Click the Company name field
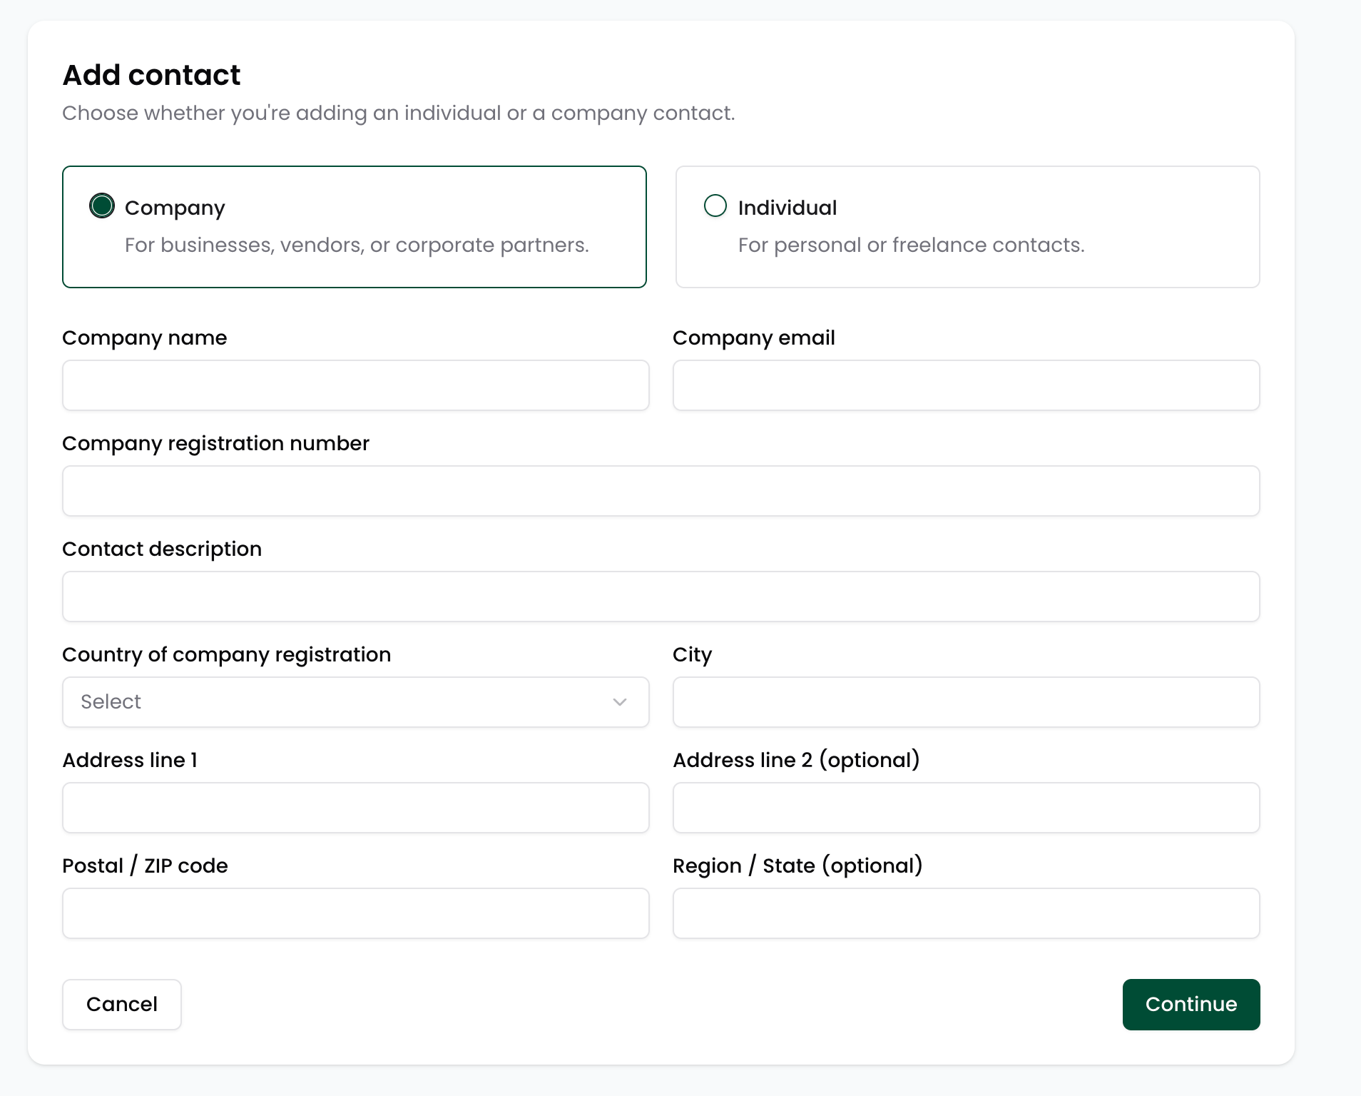The image size is (1361, 1096). (355, 385)
